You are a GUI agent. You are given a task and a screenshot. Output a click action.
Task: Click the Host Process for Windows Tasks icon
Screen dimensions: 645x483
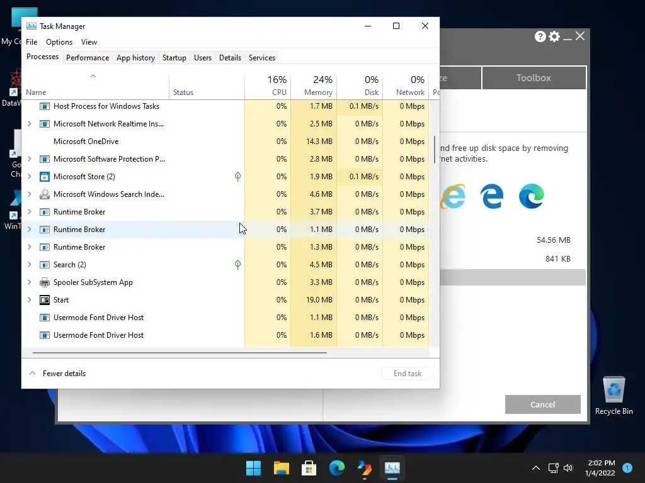pyautogui.click(x=45, y=106)
